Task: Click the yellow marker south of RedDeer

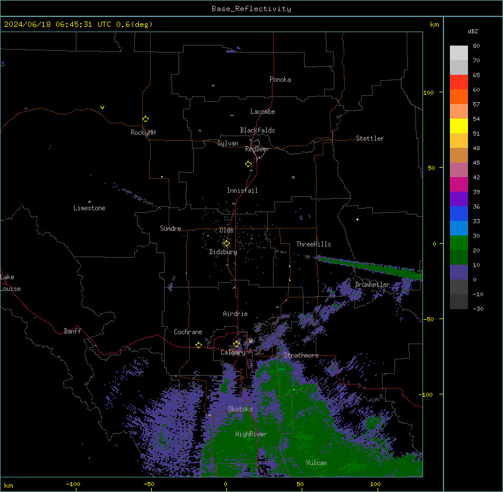Action: (249, 164)
